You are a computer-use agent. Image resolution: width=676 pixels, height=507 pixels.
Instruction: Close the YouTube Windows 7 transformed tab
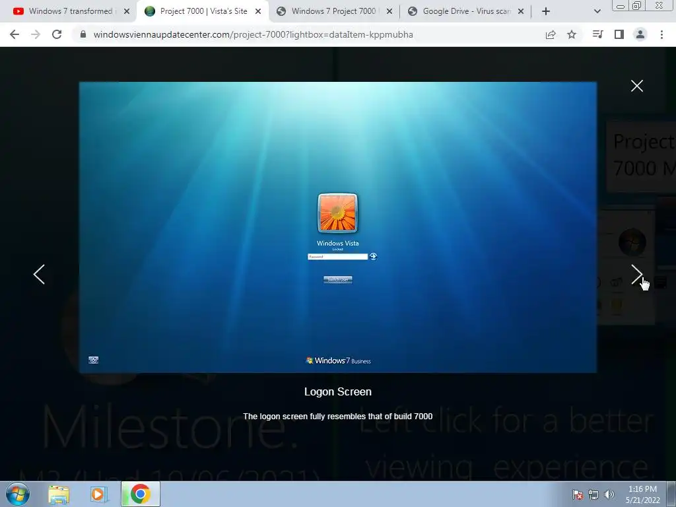127,11
